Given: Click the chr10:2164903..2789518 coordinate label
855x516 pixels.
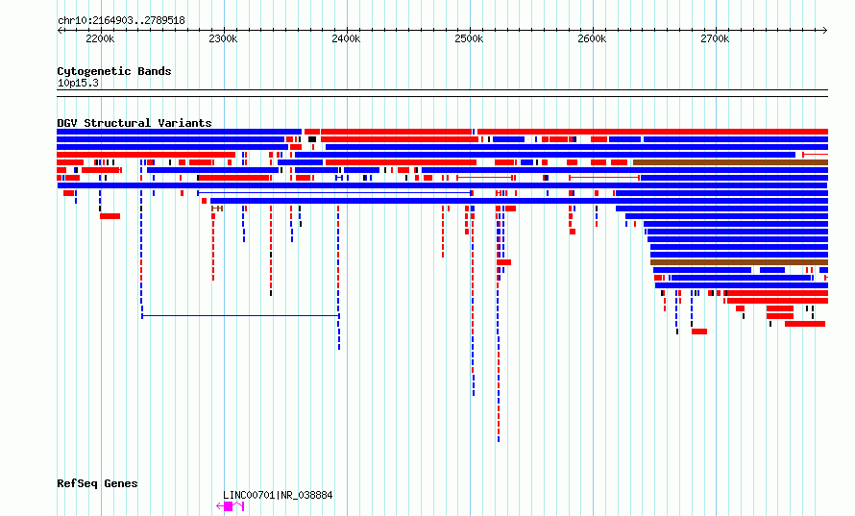Looking at the screenshot, I should point(121,20).
